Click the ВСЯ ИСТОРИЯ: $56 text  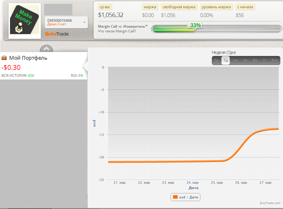[x=18, y=76]
